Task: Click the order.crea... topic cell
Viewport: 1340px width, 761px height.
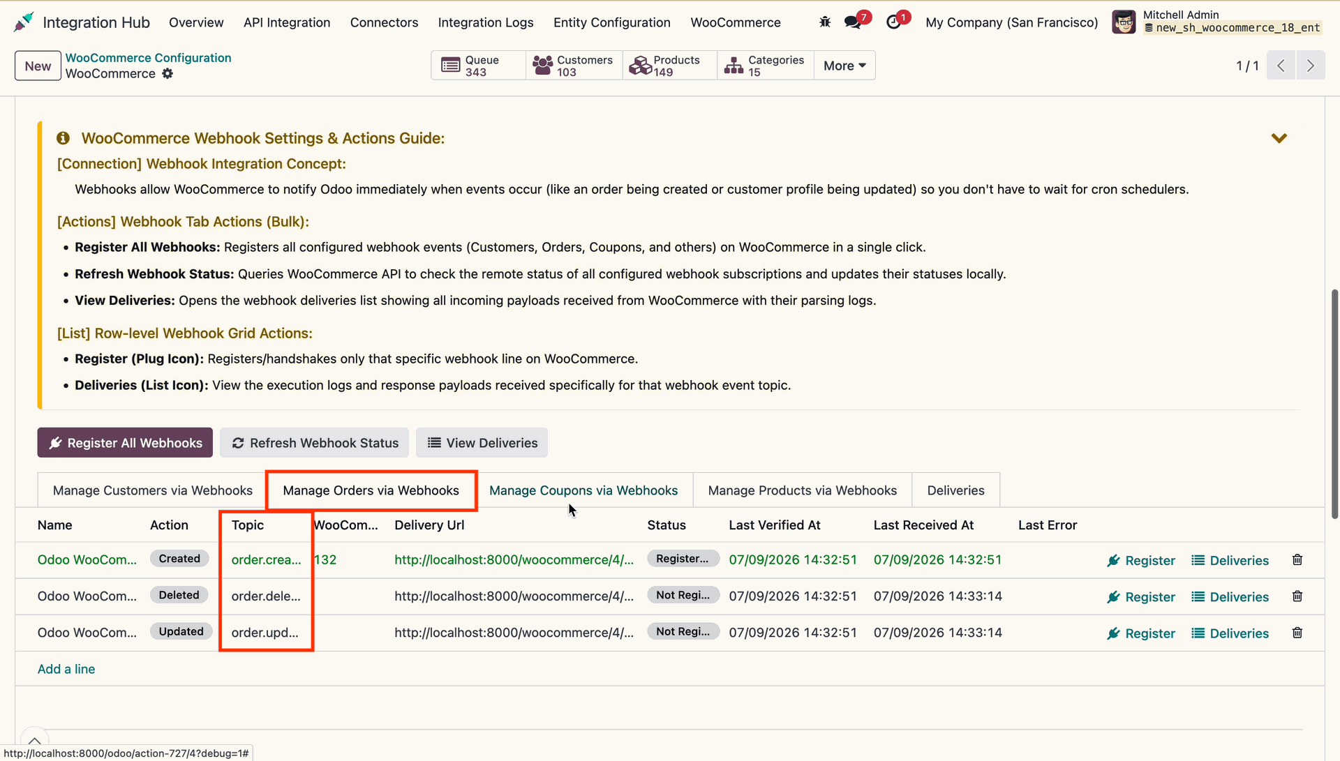Action: tap(267, 560)
